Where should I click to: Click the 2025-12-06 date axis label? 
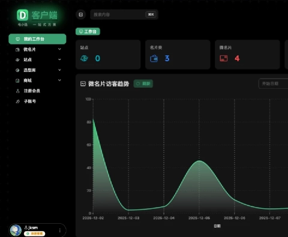(235, 218)
